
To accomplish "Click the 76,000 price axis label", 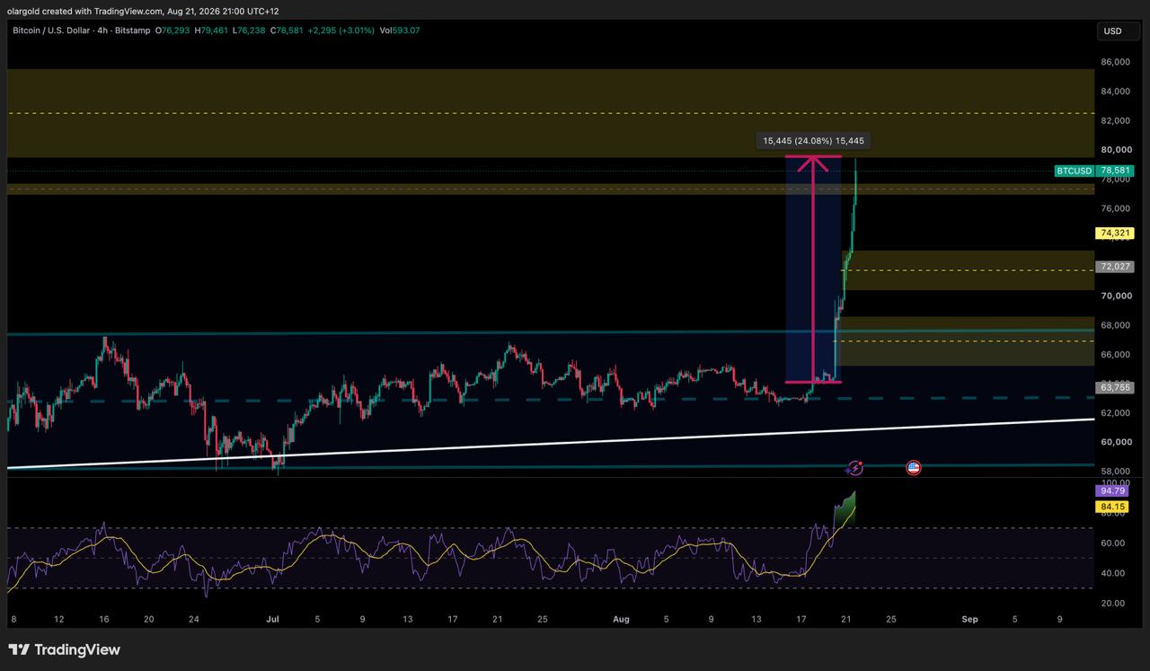I will (x=1115, y=208).
